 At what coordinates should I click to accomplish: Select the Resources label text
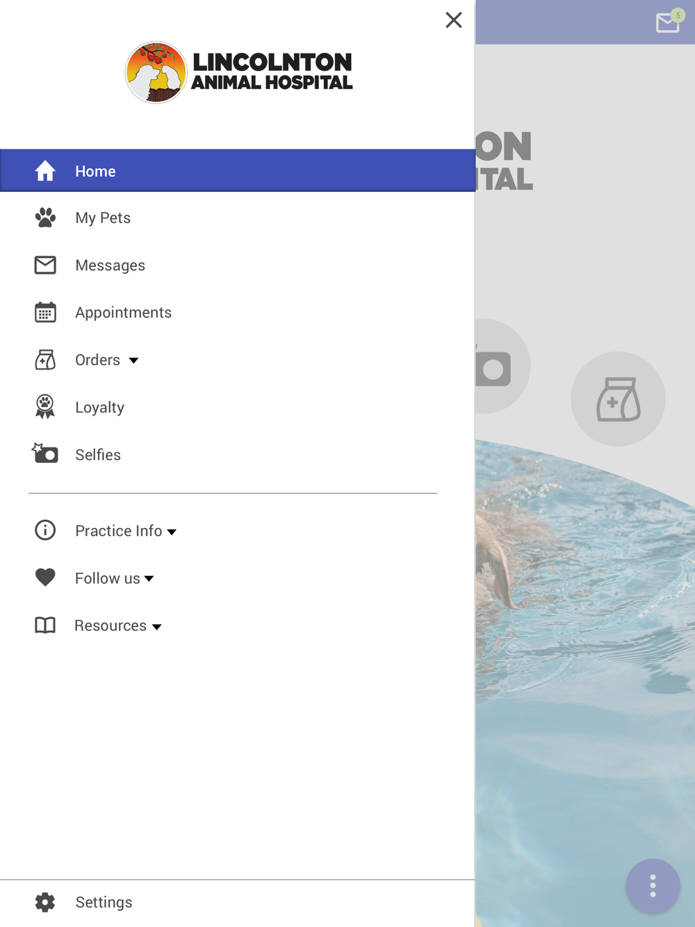(111, 625)
